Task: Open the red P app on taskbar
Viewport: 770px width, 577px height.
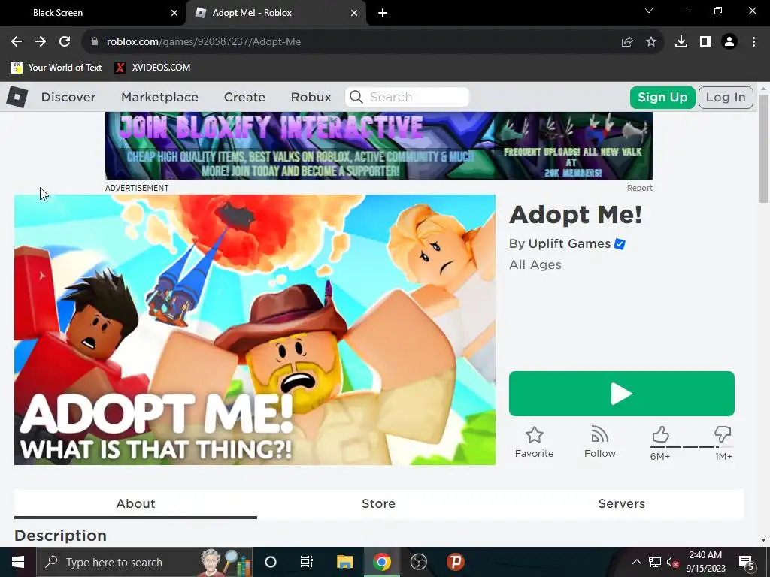Action: tap(456, 562)
